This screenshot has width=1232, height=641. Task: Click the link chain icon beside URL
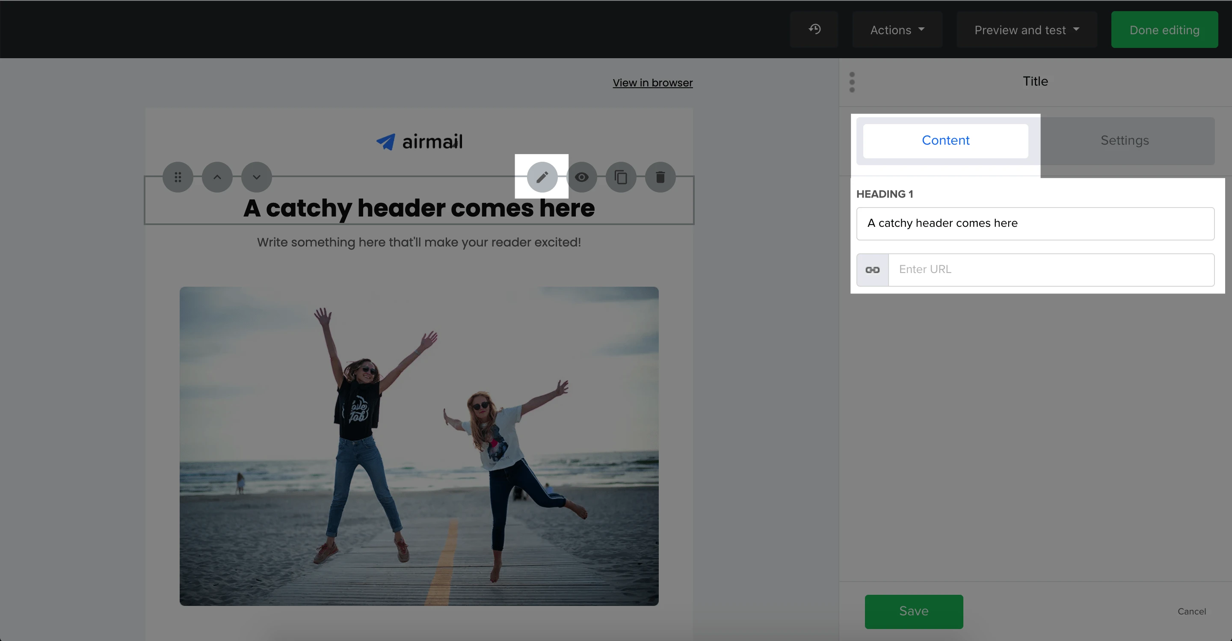click(x=872, y=270)
